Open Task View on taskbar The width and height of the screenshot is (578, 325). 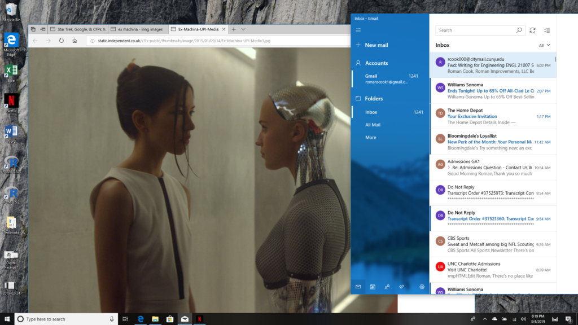tap(125, 319)
